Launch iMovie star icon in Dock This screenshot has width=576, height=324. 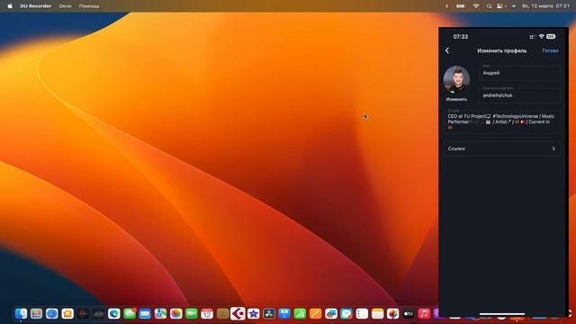pos(254,313)
